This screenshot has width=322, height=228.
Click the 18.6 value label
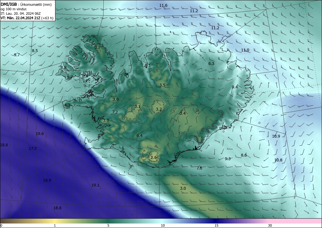pyautogui.click(x=4, y=145)
